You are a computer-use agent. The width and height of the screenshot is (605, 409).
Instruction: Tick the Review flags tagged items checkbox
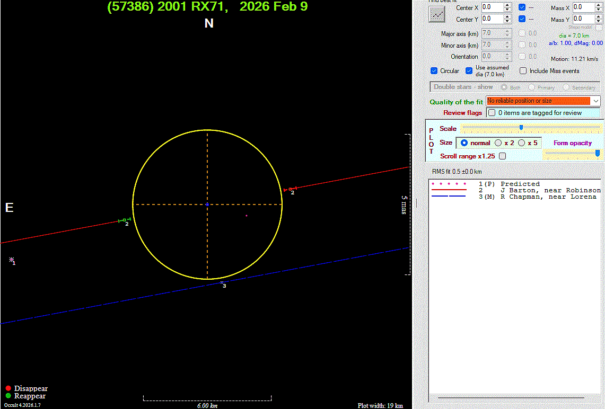point(492,113)
